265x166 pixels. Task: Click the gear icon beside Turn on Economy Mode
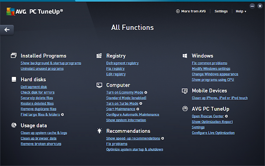point(146,92)
